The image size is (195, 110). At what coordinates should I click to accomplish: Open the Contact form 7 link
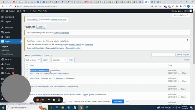(x=75, y=45)
